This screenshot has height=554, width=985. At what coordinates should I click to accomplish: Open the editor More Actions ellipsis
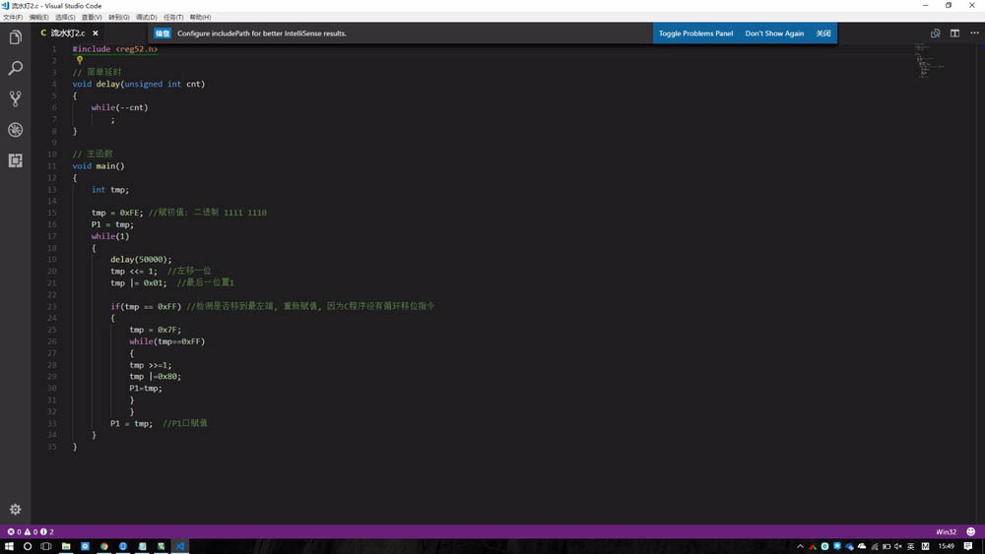(x=974, y=33)
